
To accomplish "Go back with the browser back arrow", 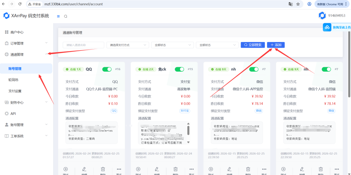I will (x=3, y=4).
